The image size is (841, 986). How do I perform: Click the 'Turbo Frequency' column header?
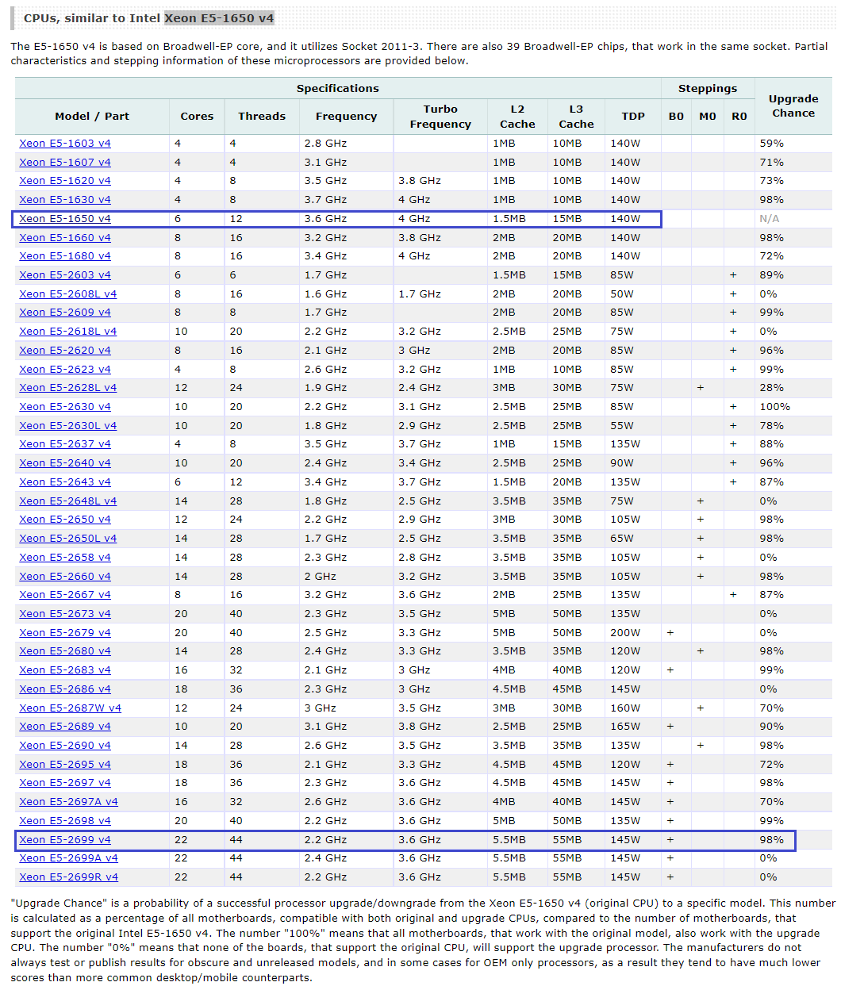point(440,117)
